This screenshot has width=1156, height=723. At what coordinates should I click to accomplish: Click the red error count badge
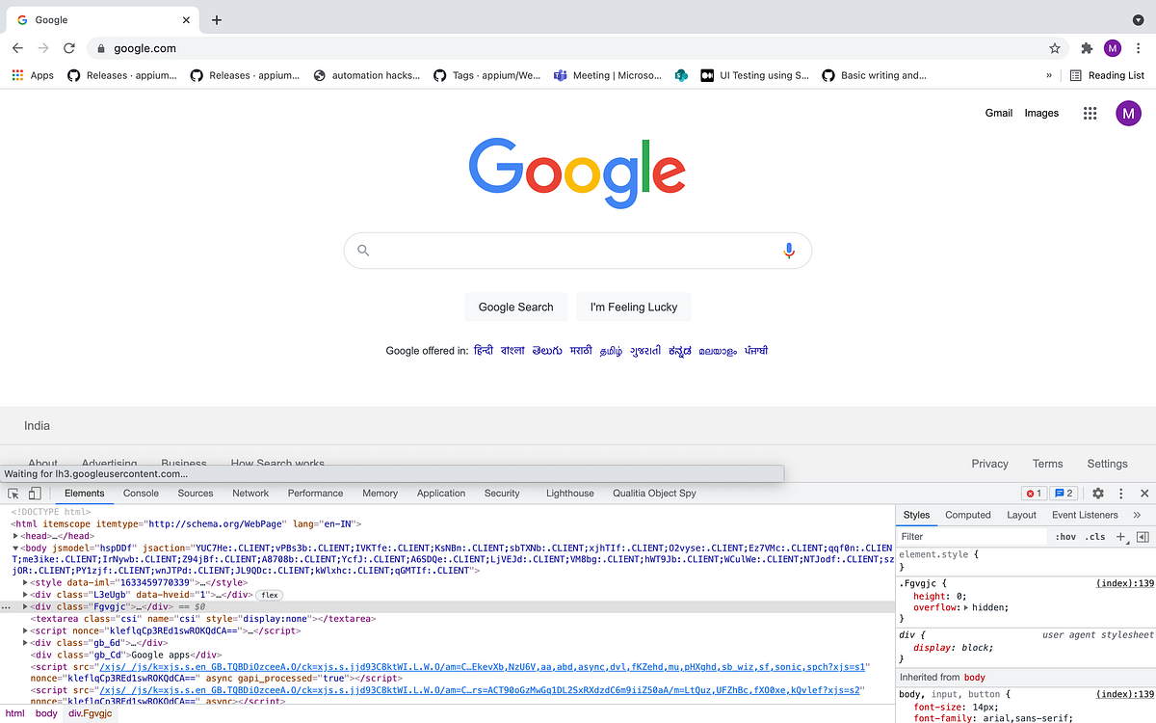coord(1034,493)
